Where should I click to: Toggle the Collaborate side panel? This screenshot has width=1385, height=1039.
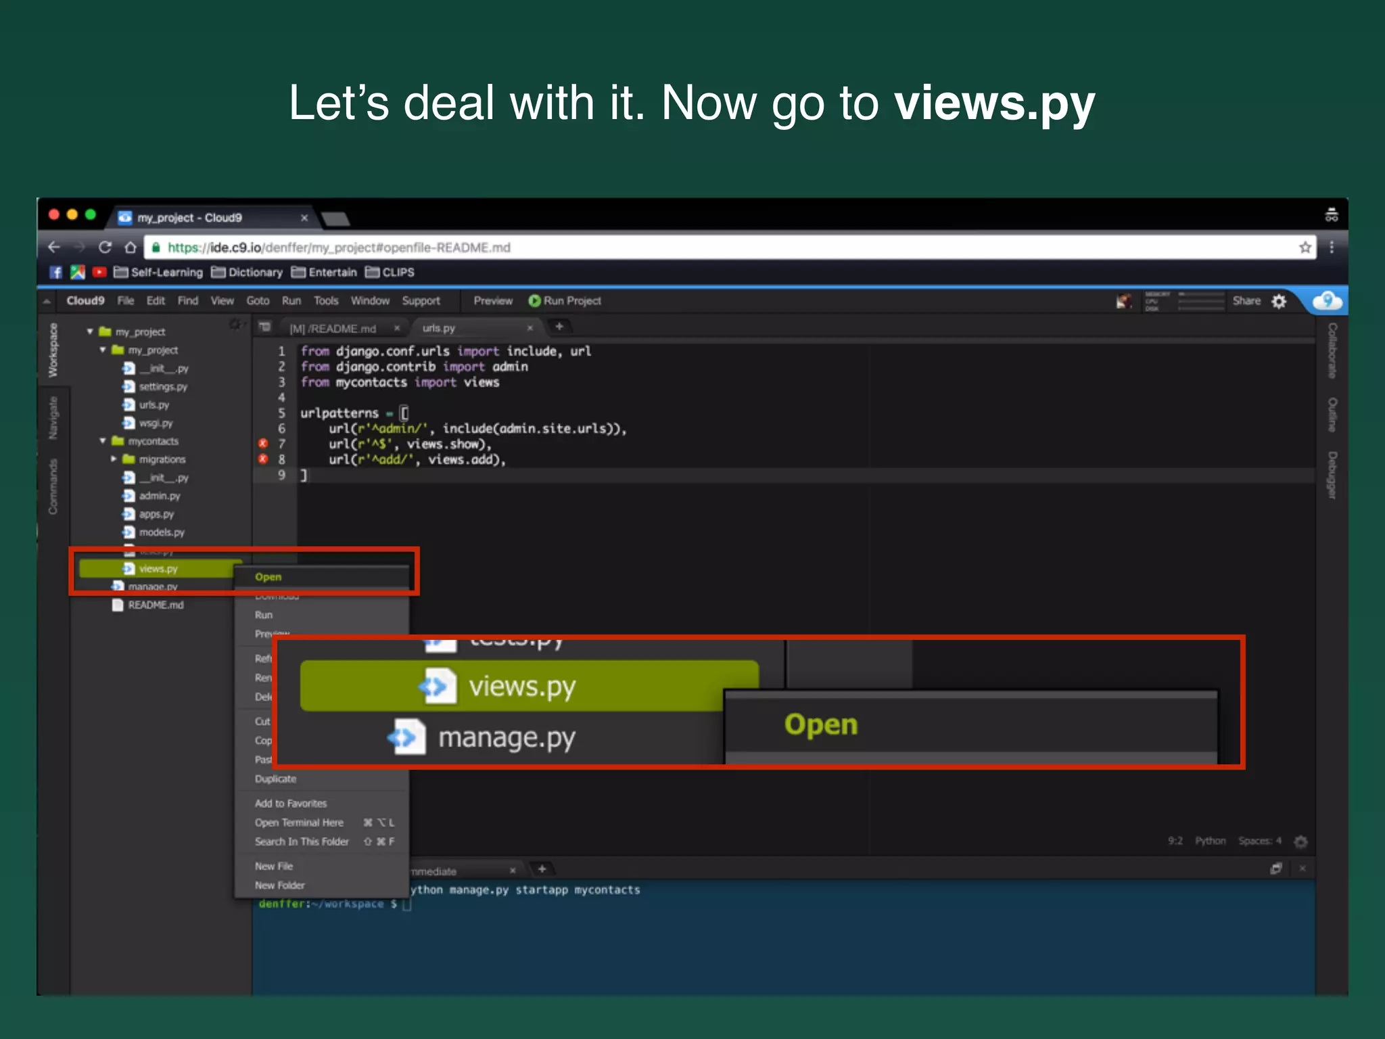tap(1332, 350)
